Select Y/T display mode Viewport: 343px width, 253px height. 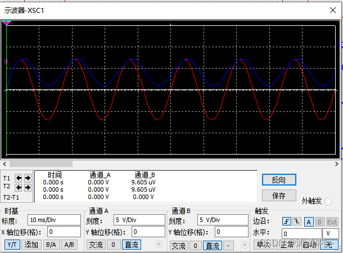pos(12,245)
